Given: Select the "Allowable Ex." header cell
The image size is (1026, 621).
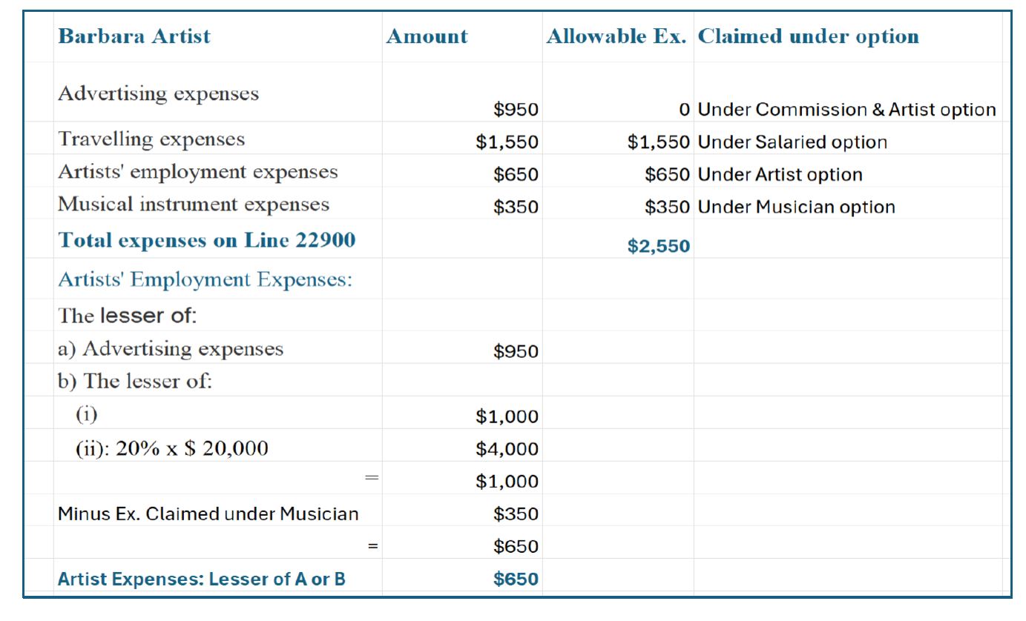Looking at the screenshot, I should [x=616, y=36].
